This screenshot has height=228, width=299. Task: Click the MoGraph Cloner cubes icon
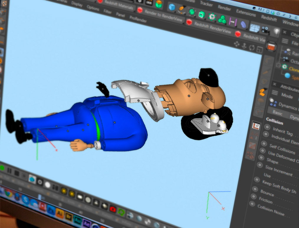tap(222, 20)
